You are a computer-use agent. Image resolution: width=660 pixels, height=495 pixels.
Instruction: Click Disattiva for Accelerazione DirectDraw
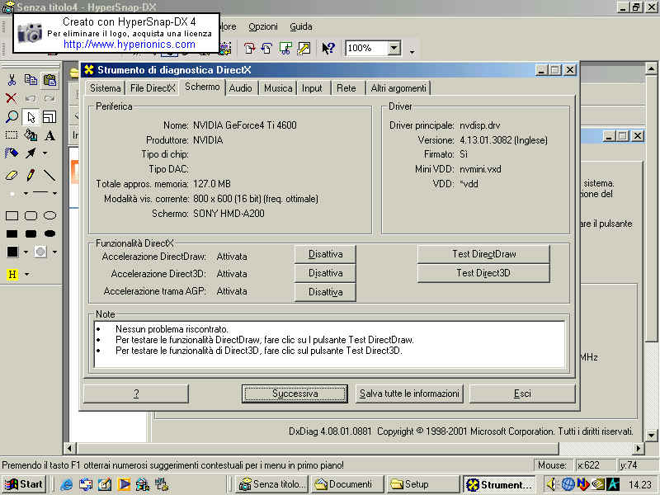pyautogui.click(x=325, y=254)
